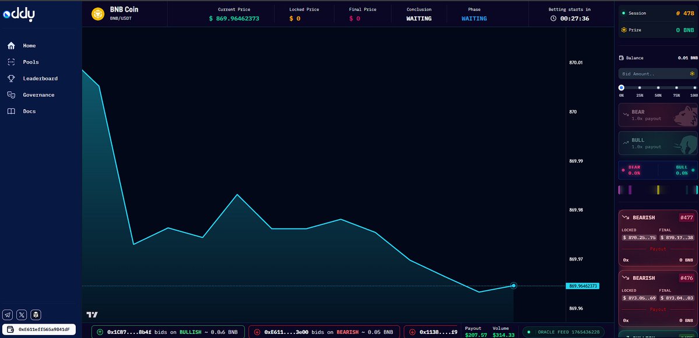The height and width of the screenshot is (338, 699).
Task: Click the current price $ 869.96462373
Action: [234, 19]
